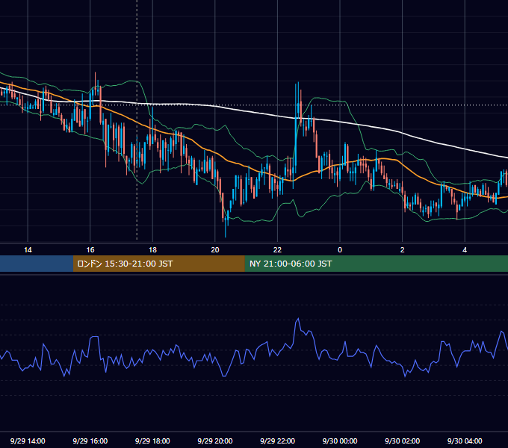Click the 0 hour axis label
508x448 pixels.
tap(340, 250)
